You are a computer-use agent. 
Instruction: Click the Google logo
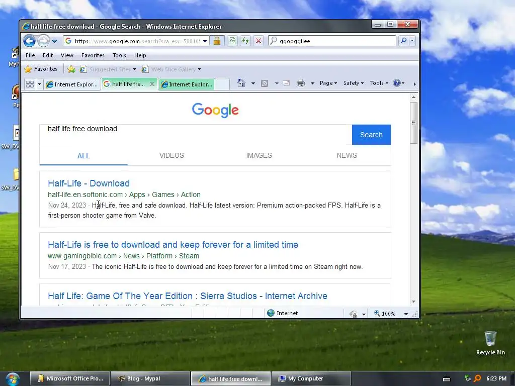click(215, 110)
